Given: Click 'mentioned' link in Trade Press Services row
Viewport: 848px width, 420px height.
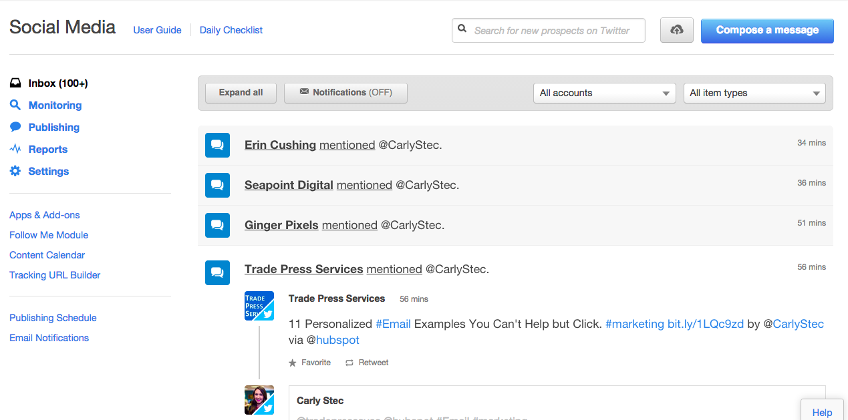Looking at the screenshot, I should 394,269.
